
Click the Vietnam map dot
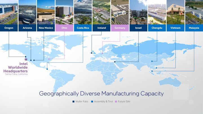(x=156, y=68)
